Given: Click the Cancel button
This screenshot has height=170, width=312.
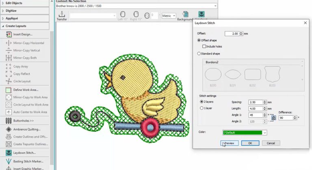Looking at the screenshot, I should click(x=271, y=143).
